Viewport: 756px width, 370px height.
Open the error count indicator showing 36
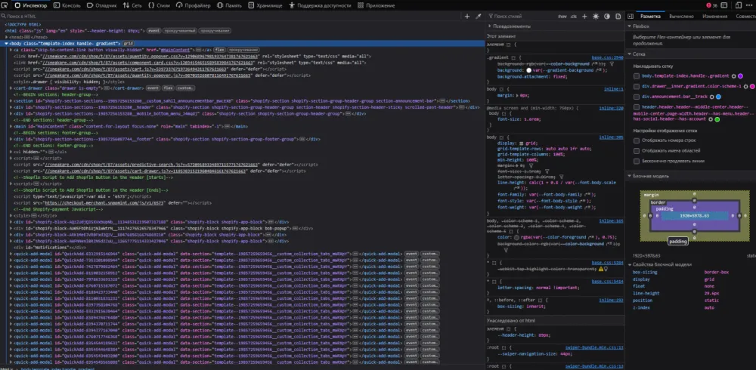711,5
